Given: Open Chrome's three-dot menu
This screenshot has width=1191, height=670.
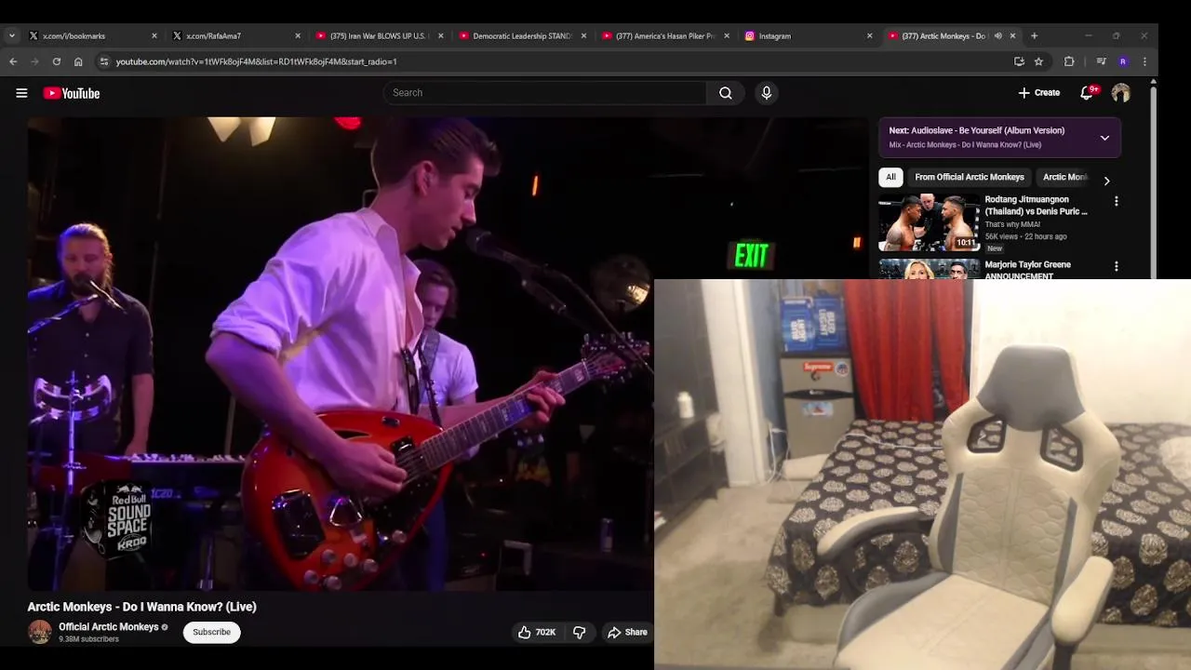Looking at the screenshot, I should (x=1144, y=61).
